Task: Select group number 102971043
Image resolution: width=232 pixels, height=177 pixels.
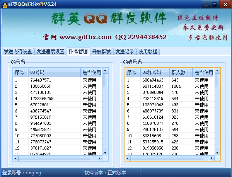Action: tap(153, 105)
